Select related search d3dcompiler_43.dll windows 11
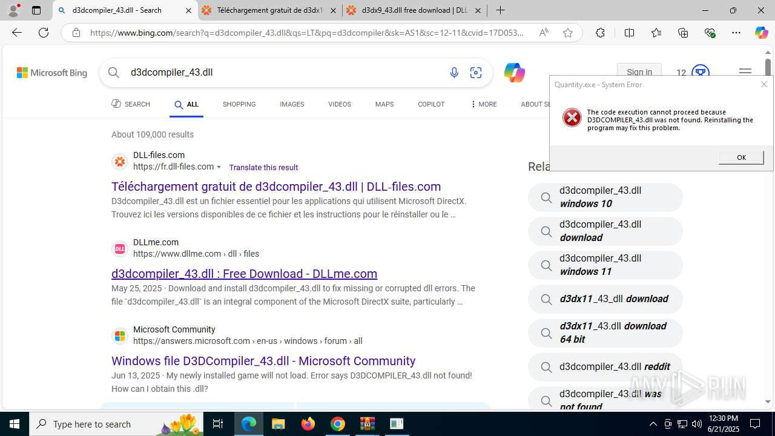The width and height of the screenshot is (775, 436). pyautogui.click(x=605, y=265)
